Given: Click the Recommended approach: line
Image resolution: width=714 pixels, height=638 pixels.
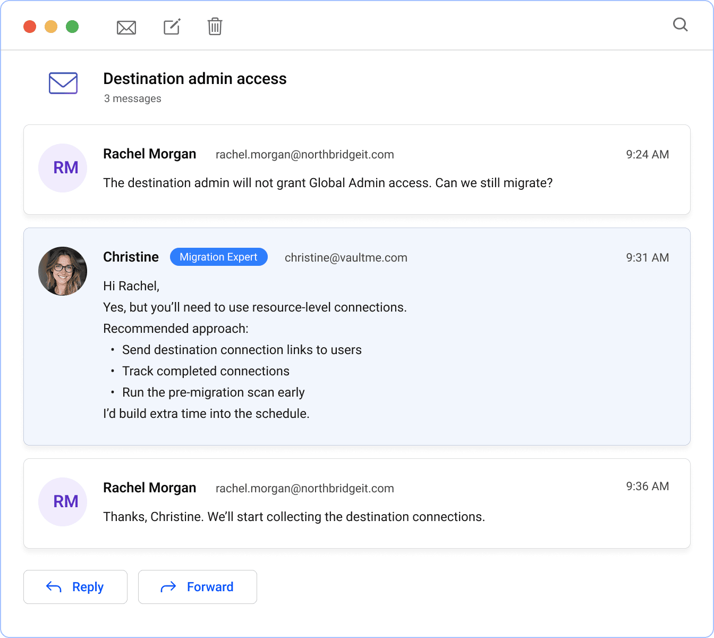Looking at the screenshot, I should (x=176, y=329).
